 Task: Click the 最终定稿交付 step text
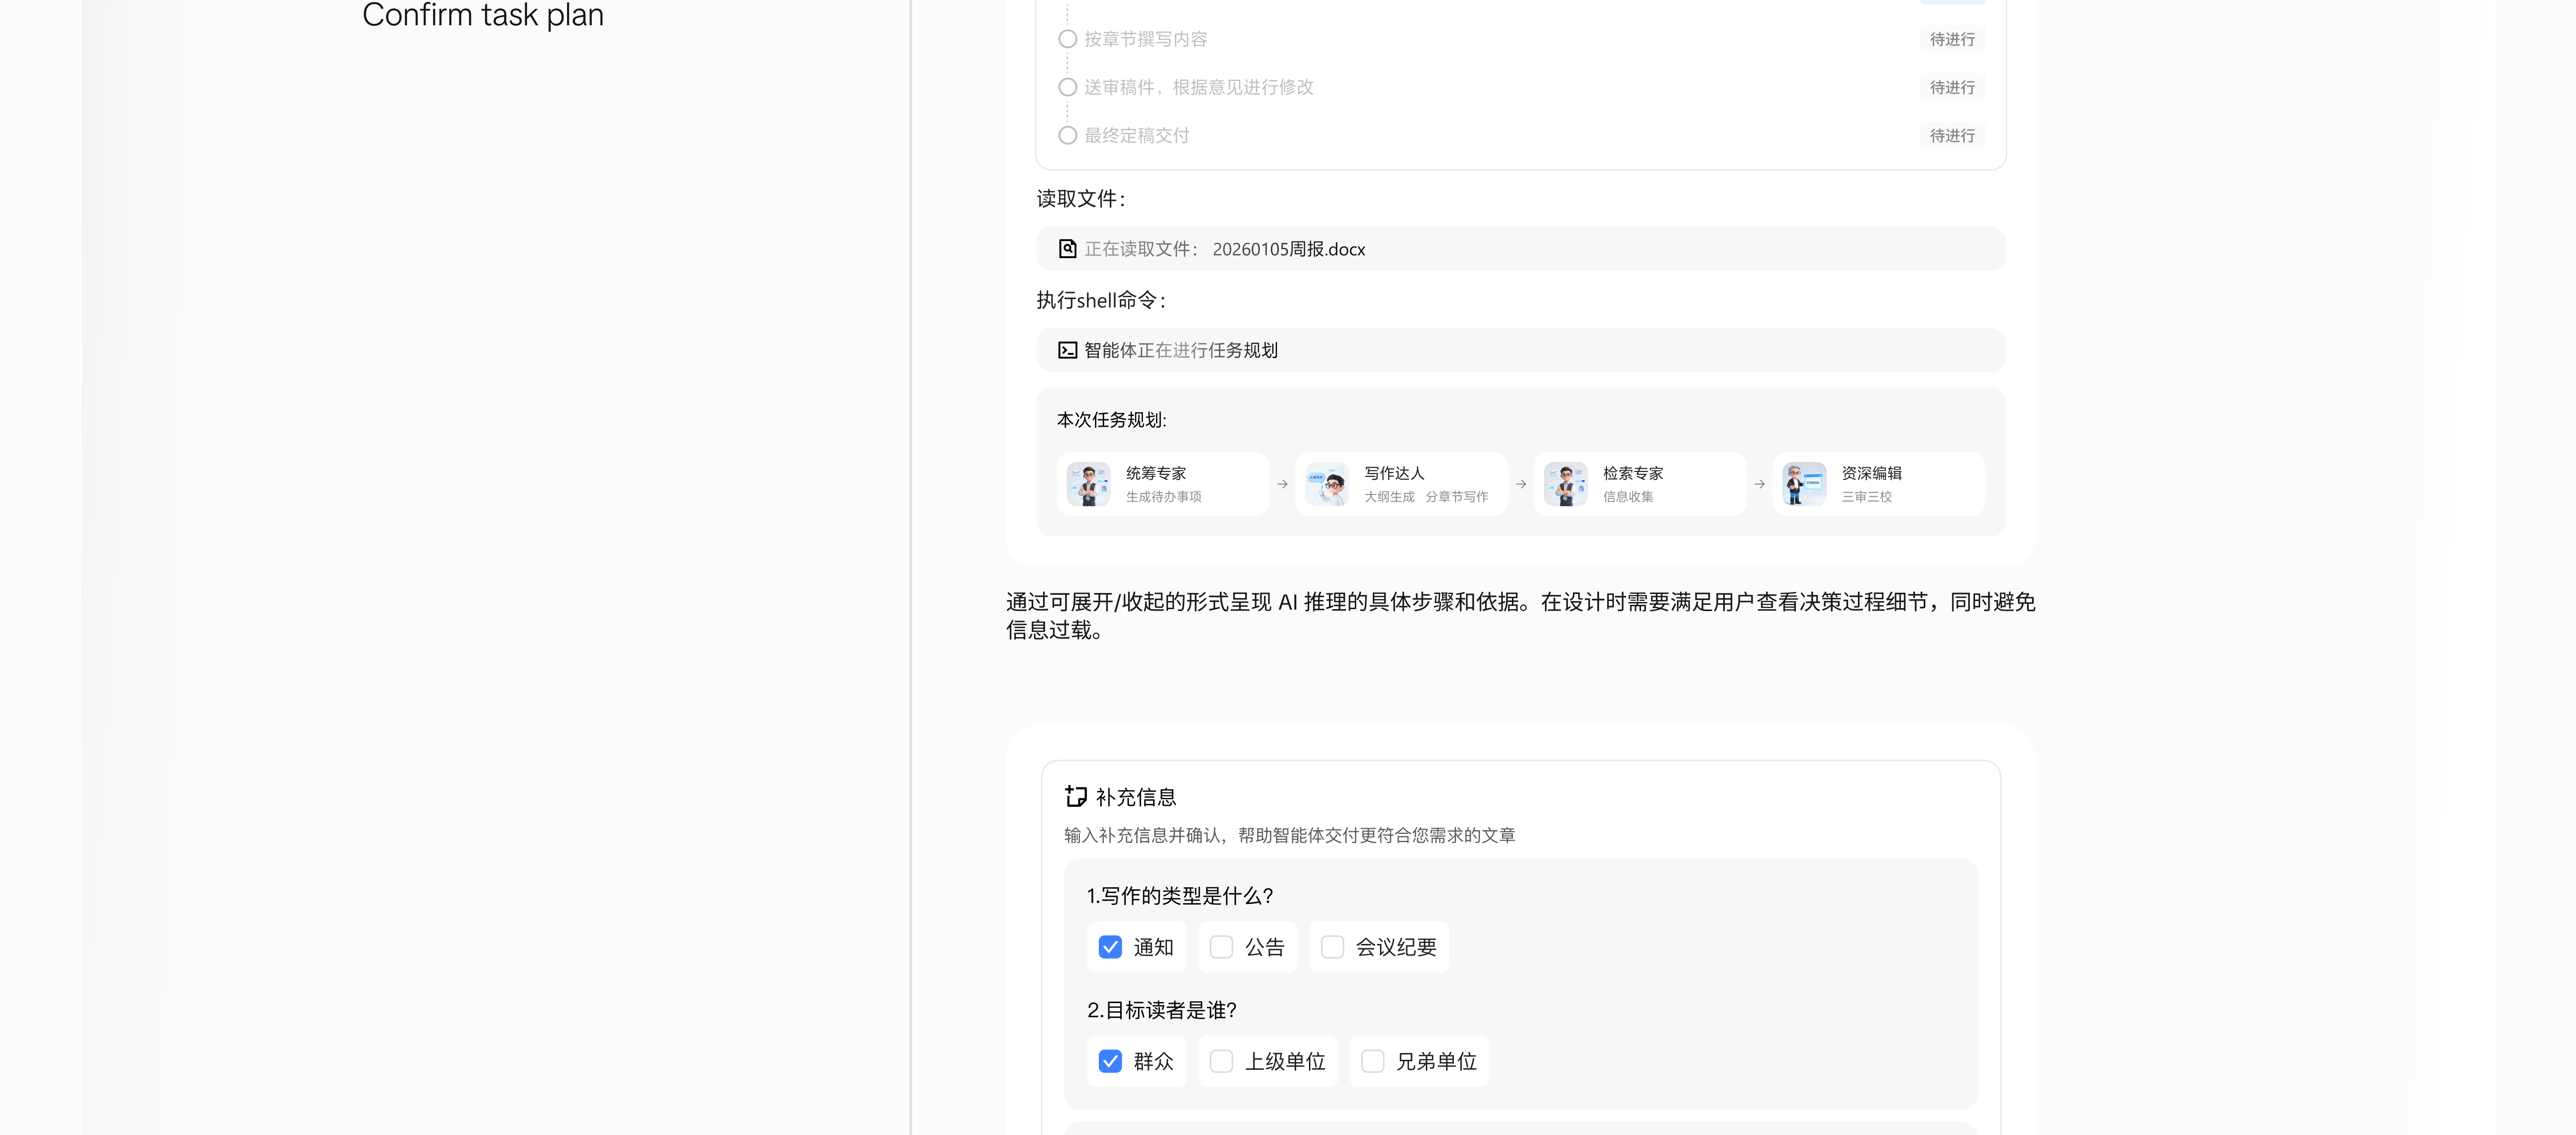tap(1137, 135)
